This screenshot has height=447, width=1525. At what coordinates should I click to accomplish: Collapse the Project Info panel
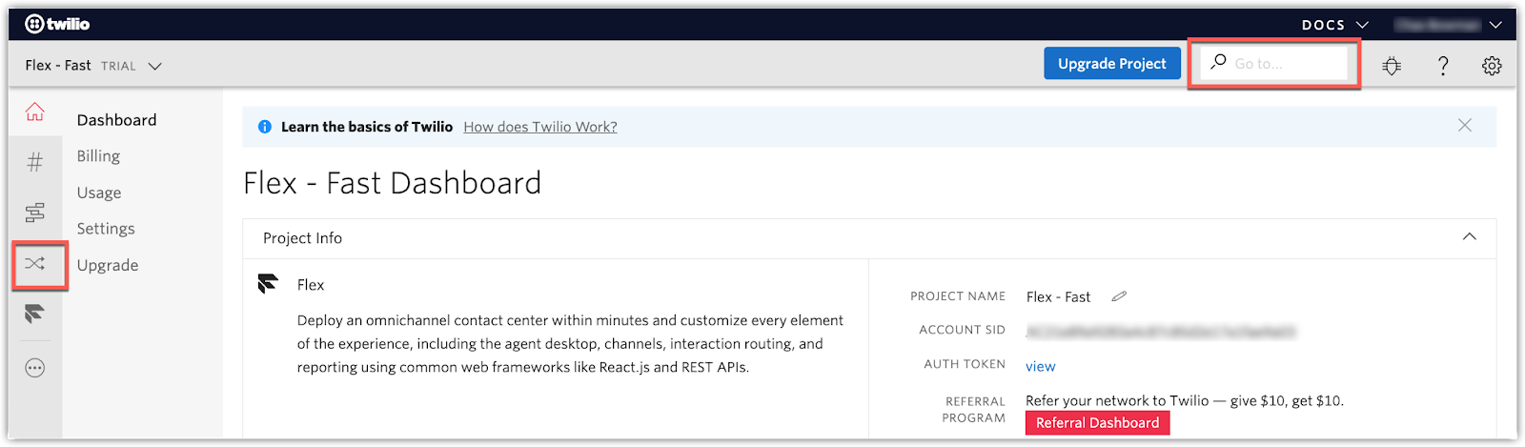pyautogui.click(x=1469, y=237)
